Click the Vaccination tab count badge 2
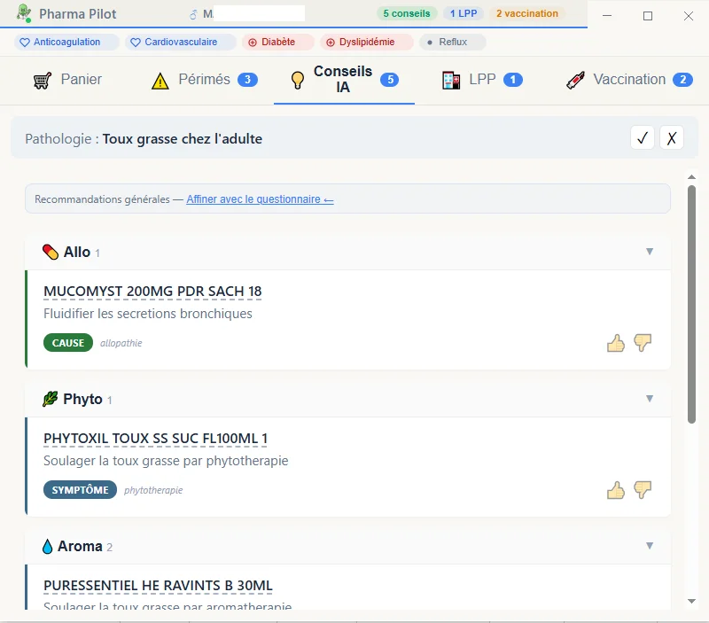The image size is (709, 623). (682, 80)
